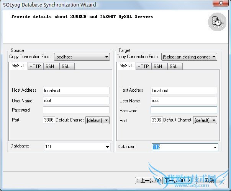
Task: Go back with 上一步 button
Action: (149, 180)
